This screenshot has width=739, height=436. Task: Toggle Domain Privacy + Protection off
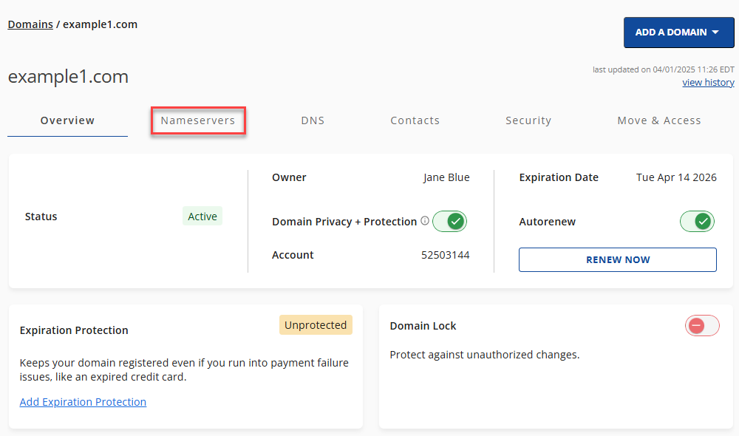(x=449, y=222)
